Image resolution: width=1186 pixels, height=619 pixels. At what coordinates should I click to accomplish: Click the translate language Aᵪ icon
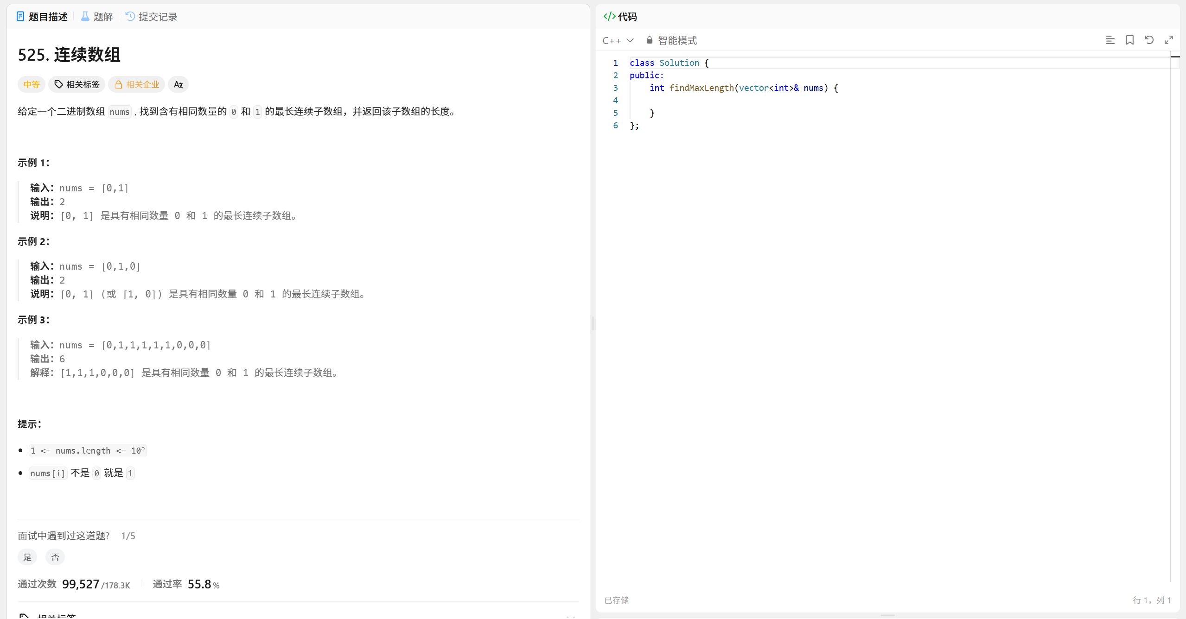(x=178, y=84)
